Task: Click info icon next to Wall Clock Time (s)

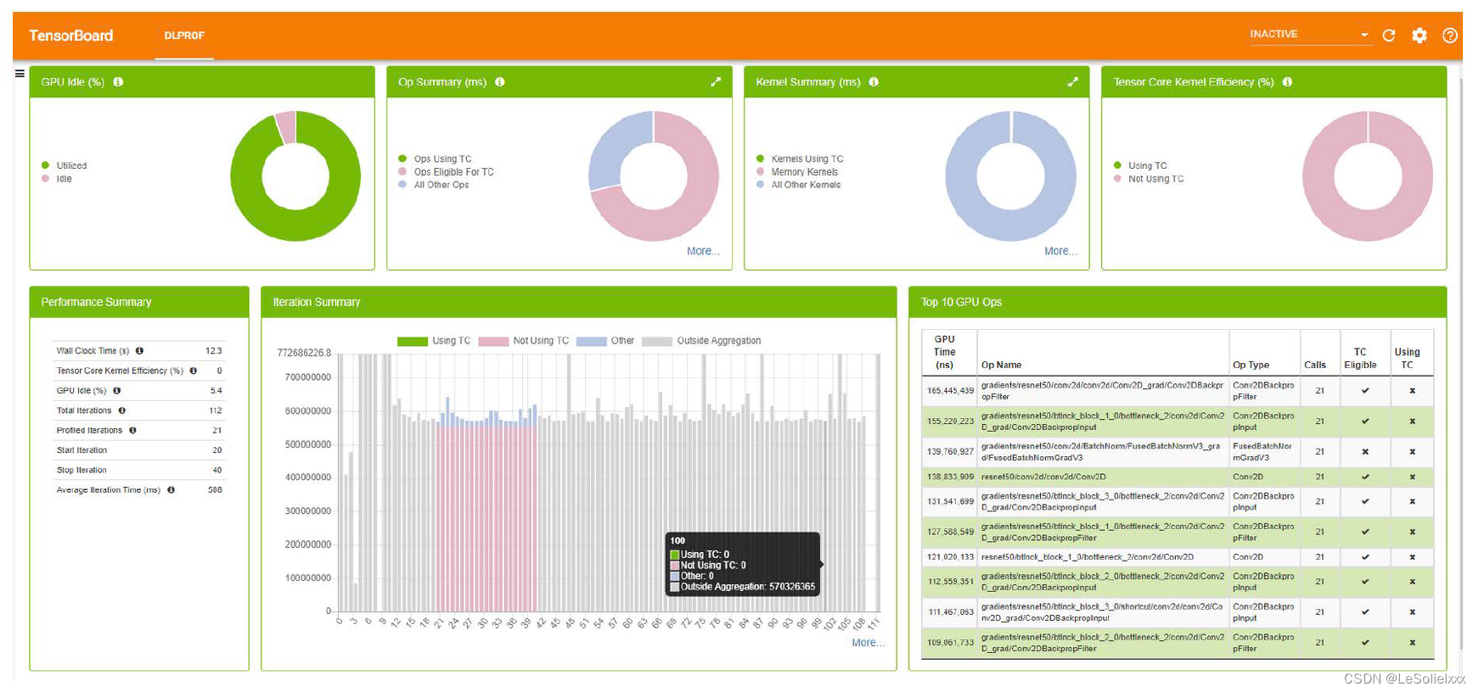Action: coord(139,351)
